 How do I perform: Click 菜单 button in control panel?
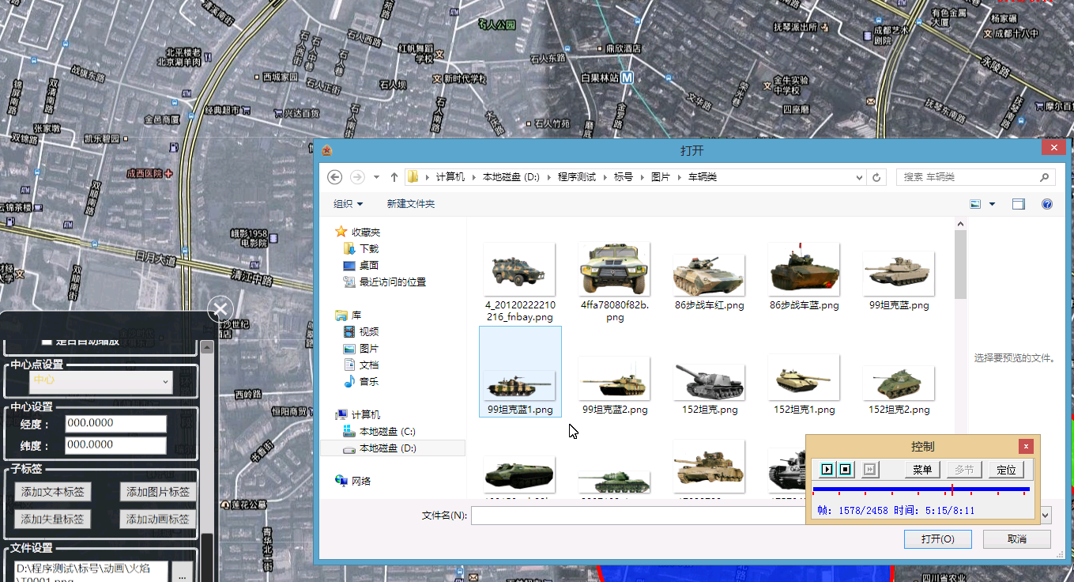point(921,470)
